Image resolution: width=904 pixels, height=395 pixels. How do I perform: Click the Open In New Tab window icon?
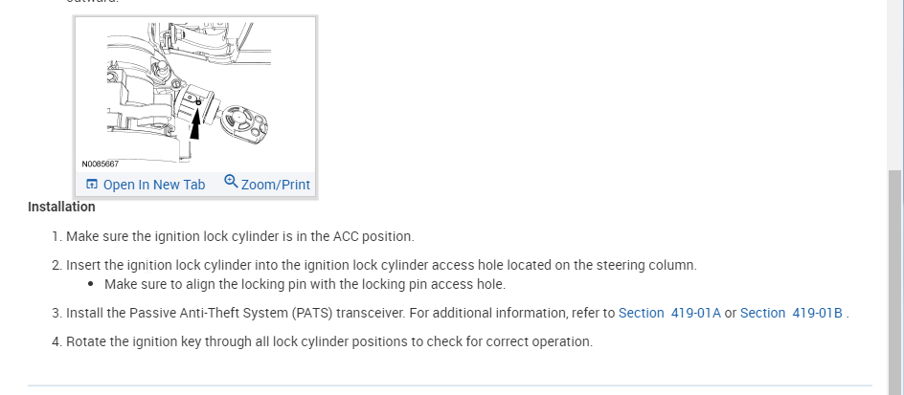(x=91, y=185)
